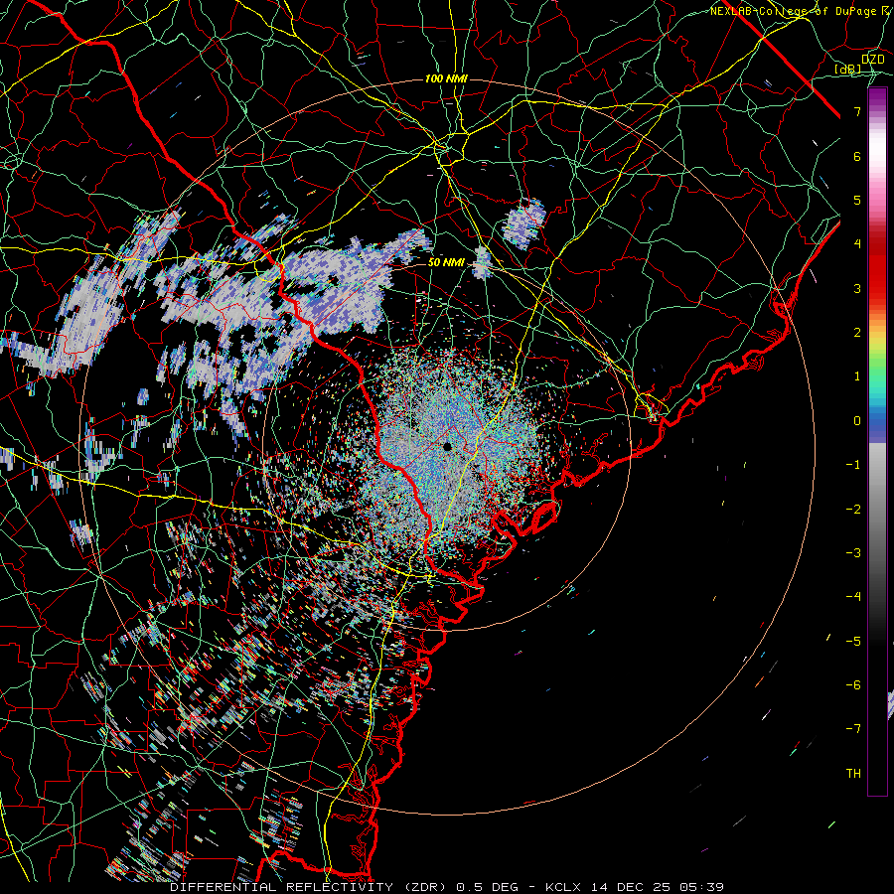Click the "-7" value on the color scale
894x894 pixels.
[853, 729]
